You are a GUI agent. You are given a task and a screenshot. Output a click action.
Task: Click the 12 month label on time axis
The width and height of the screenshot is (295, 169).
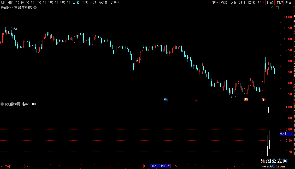pos(27,166)
